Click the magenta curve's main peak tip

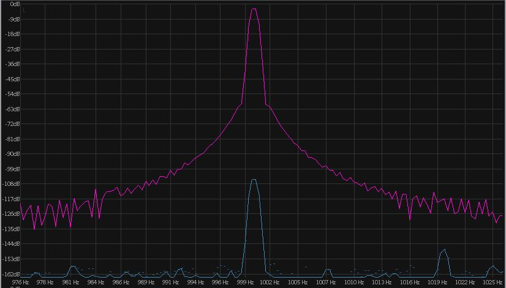[253, 9]
